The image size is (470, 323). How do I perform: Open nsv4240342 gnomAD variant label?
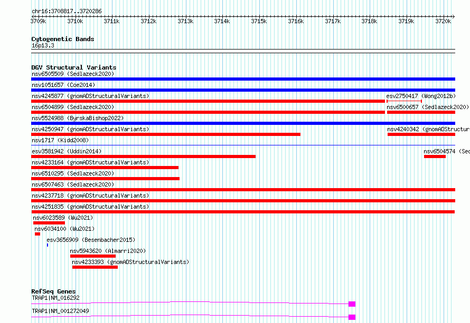tap(428, 129)
